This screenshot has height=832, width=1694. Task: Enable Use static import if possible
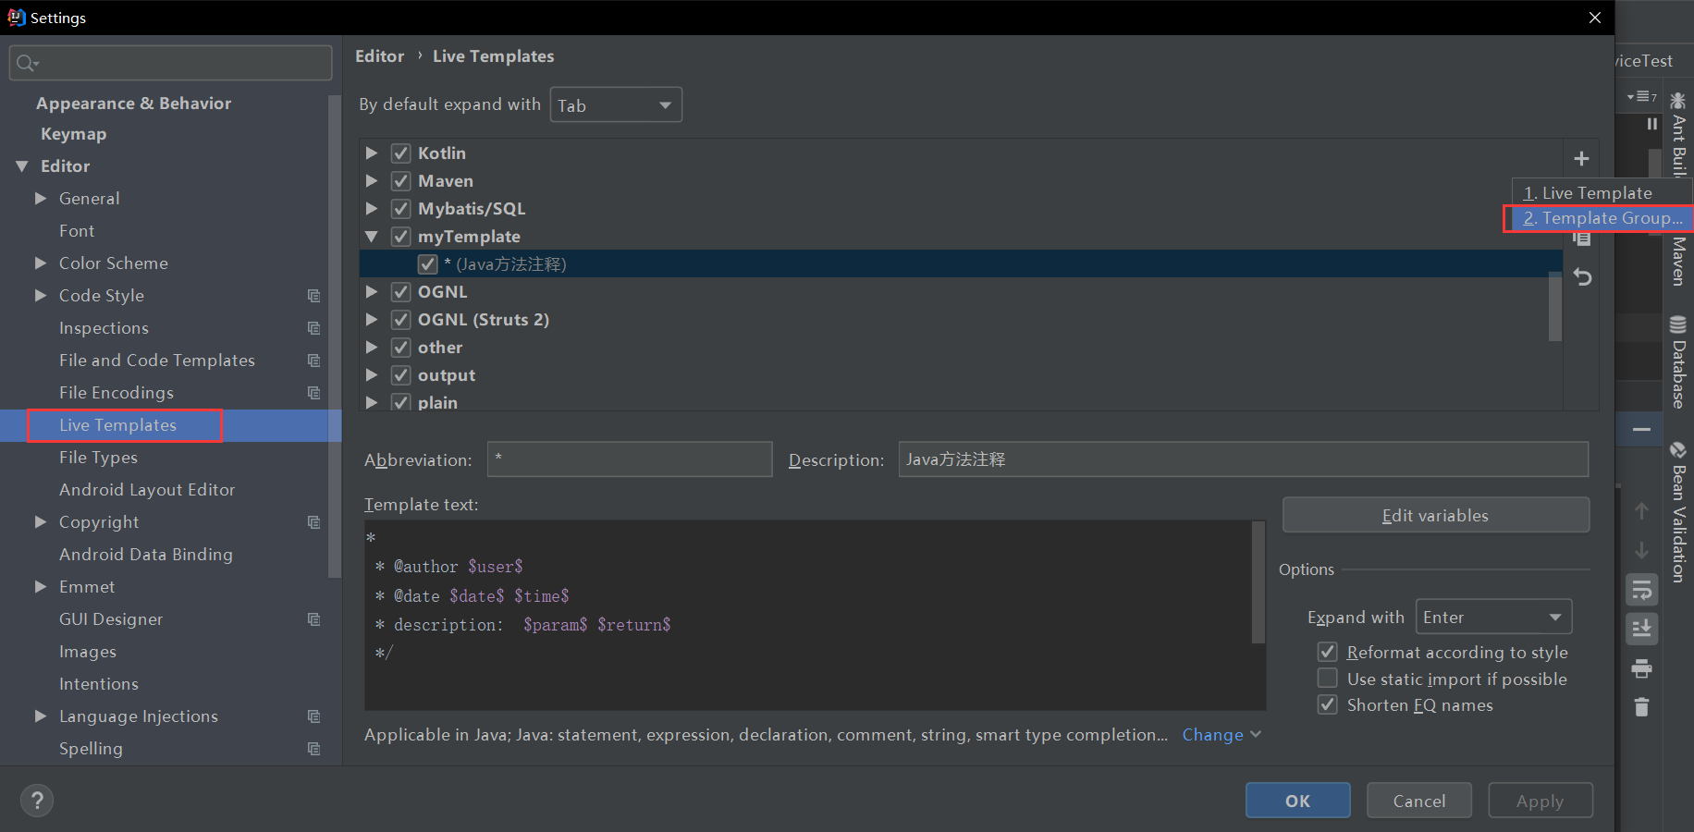(1327, 679)
